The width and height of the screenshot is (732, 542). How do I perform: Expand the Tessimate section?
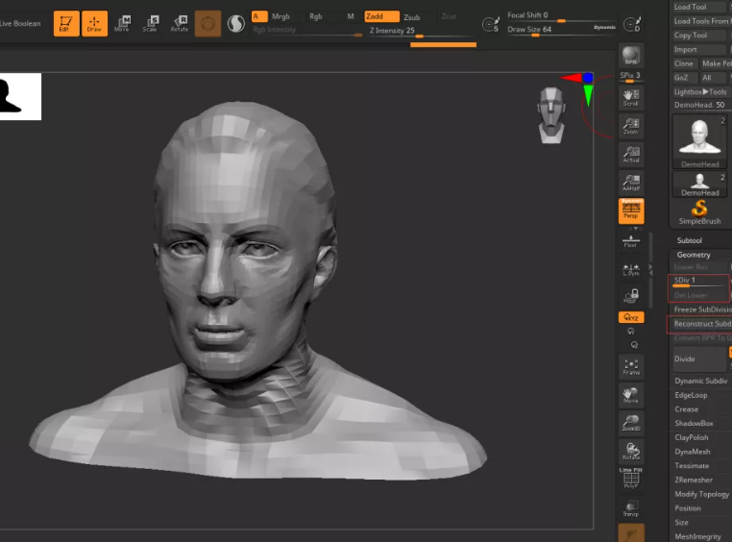(692, 466)
